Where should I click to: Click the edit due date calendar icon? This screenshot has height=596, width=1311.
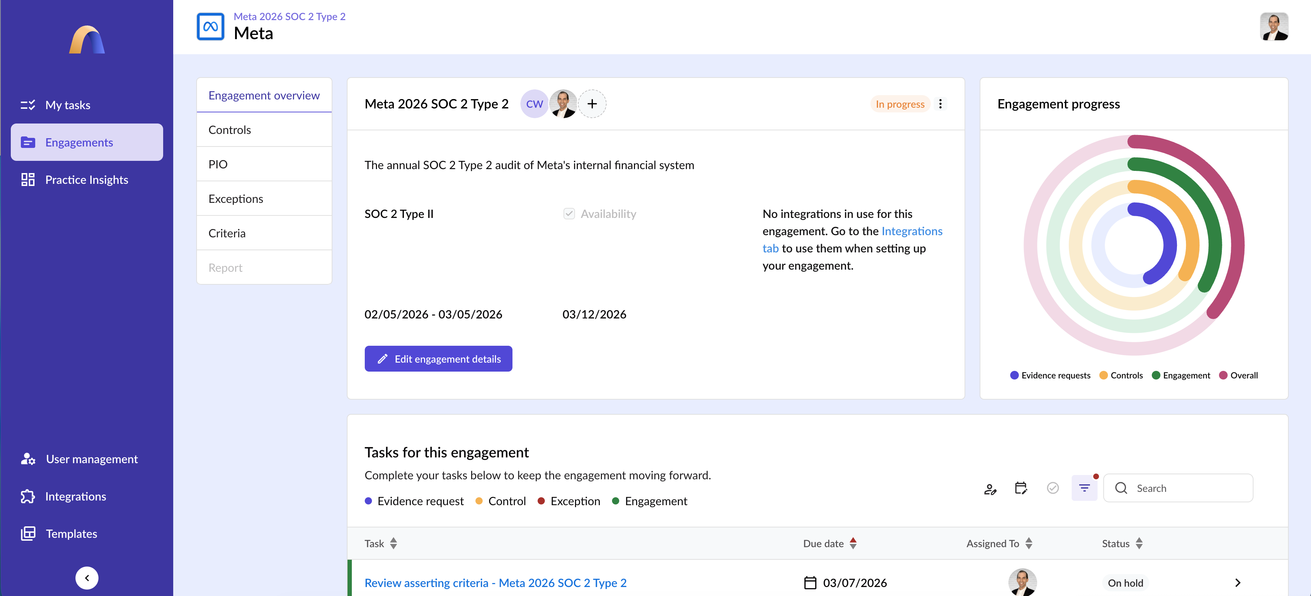pyautogui.click(x=1021, y=488)
